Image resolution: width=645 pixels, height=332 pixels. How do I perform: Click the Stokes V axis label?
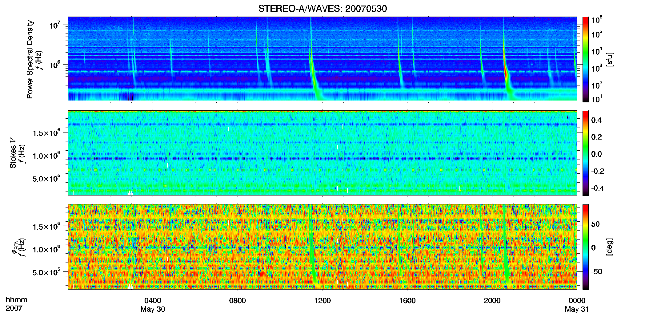[17, 153]
